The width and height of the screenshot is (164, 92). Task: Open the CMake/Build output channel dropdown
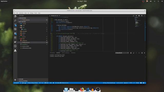coord(122,53)
